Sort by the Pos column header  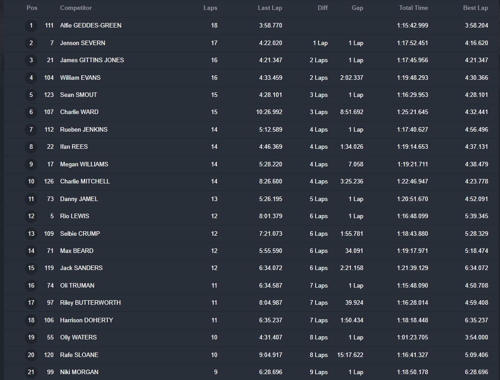(32, 8)
